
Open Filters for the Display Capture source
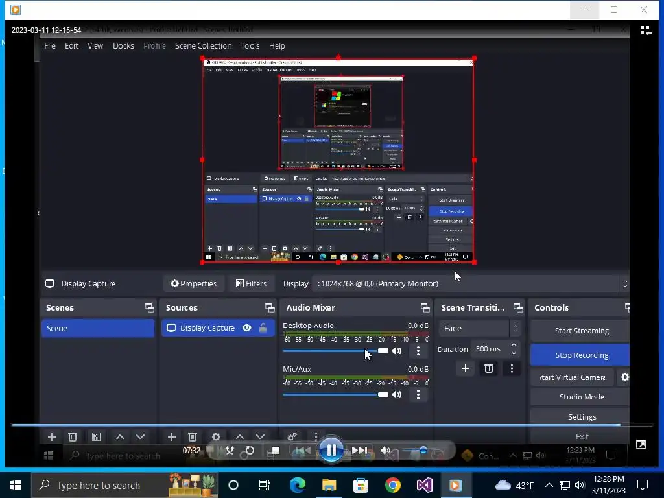click(251, 283)
